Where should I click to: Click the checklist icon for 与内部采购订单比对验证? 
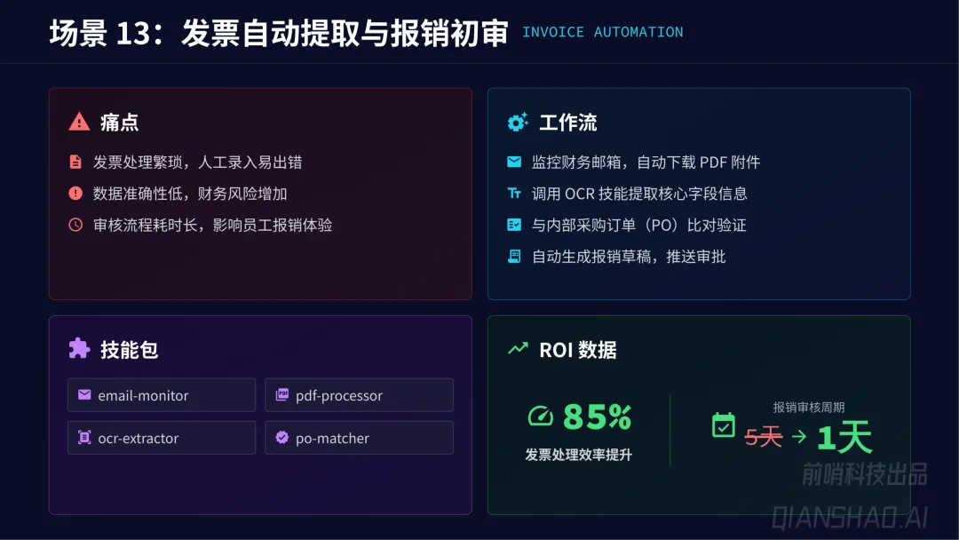[x=513, y=225]
